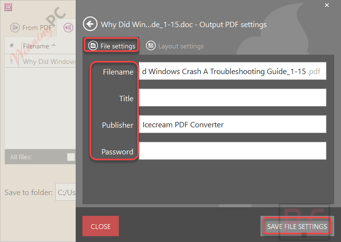
Task: Click the back arrow icon
Action: pos(90,24)
